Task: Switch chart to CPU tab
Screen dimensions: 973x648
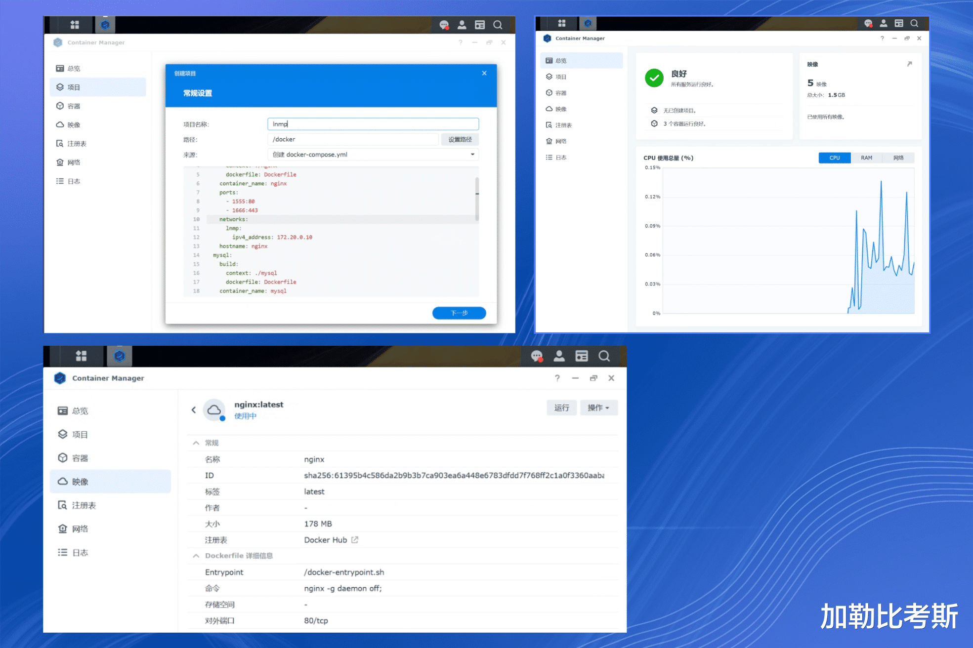Action: pos(835,158)
